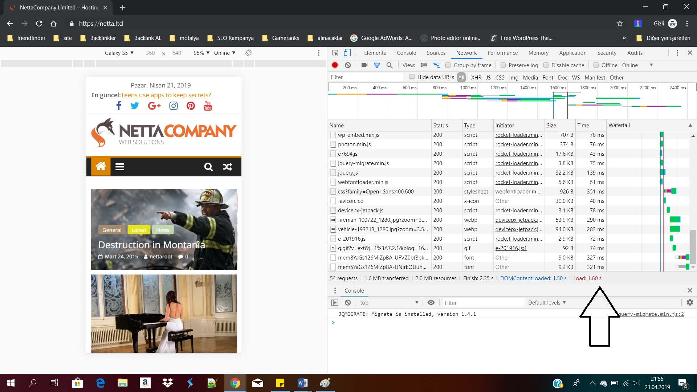Enable Preserve log checkbox
Image resolution: width=697 pixels, height=392 pixels.
pyautogui.click(x=503, y=65)
